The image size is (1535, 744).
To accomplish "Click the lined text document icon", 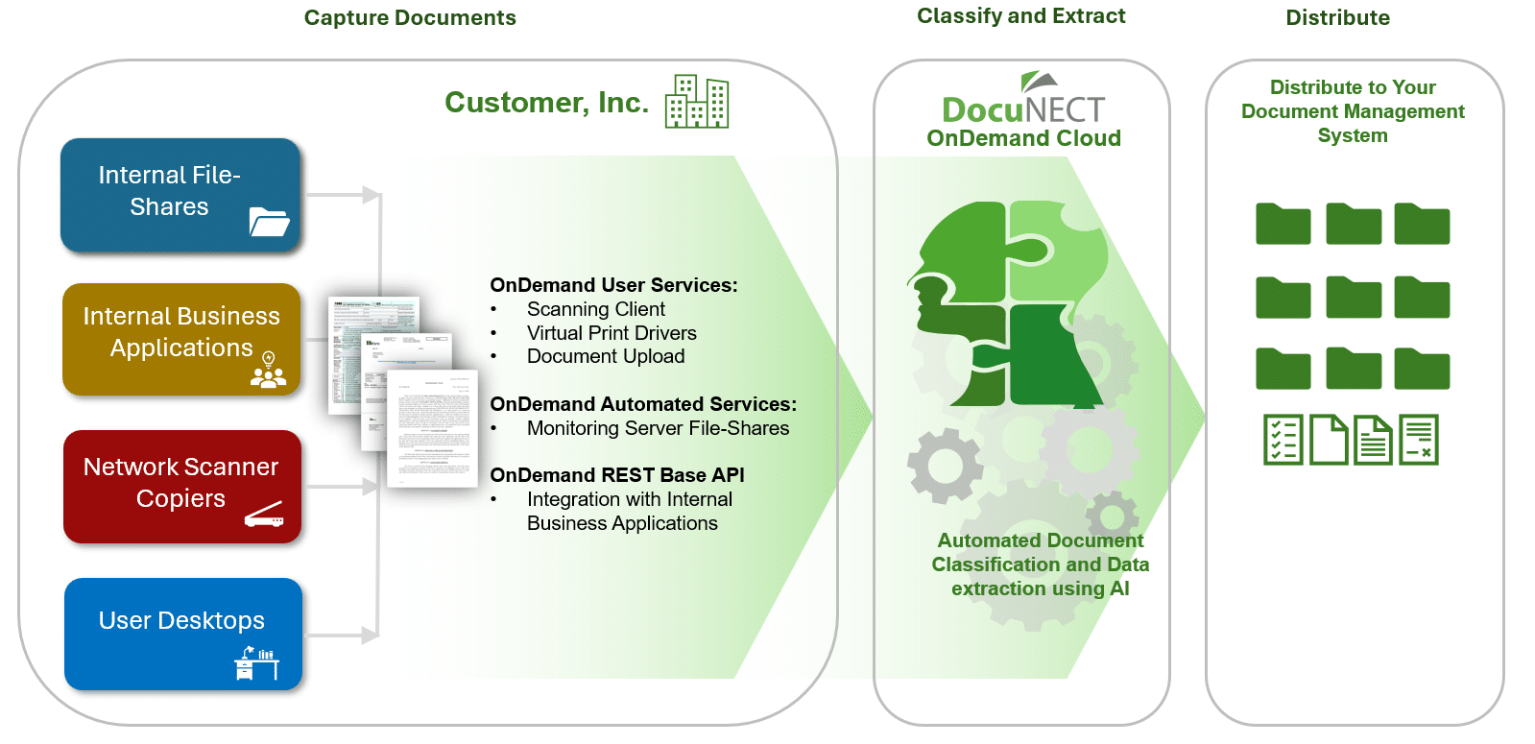I will 1373,440.
